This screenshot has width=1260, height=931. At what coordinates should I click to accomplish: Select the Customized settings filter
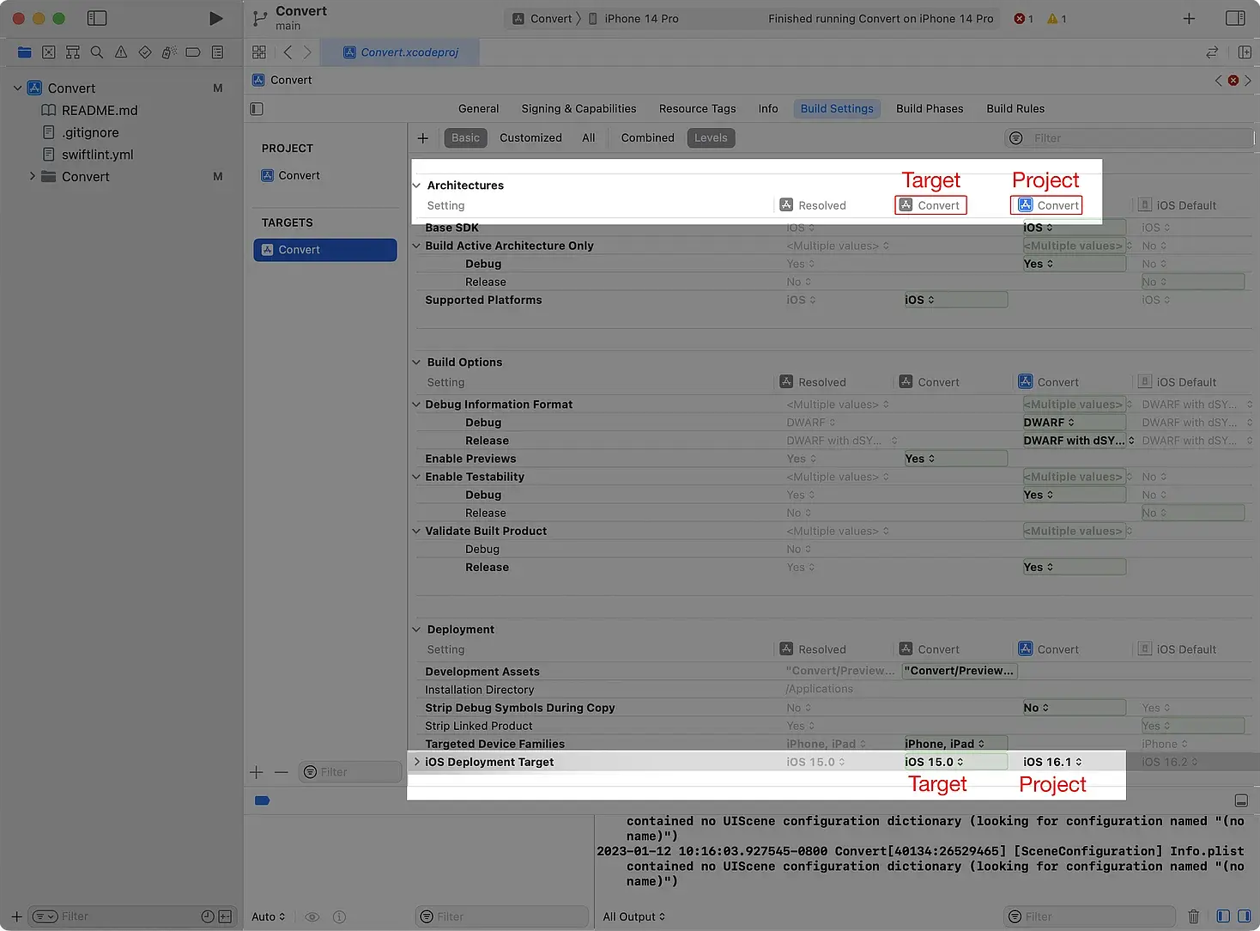[x=530, y=138]
